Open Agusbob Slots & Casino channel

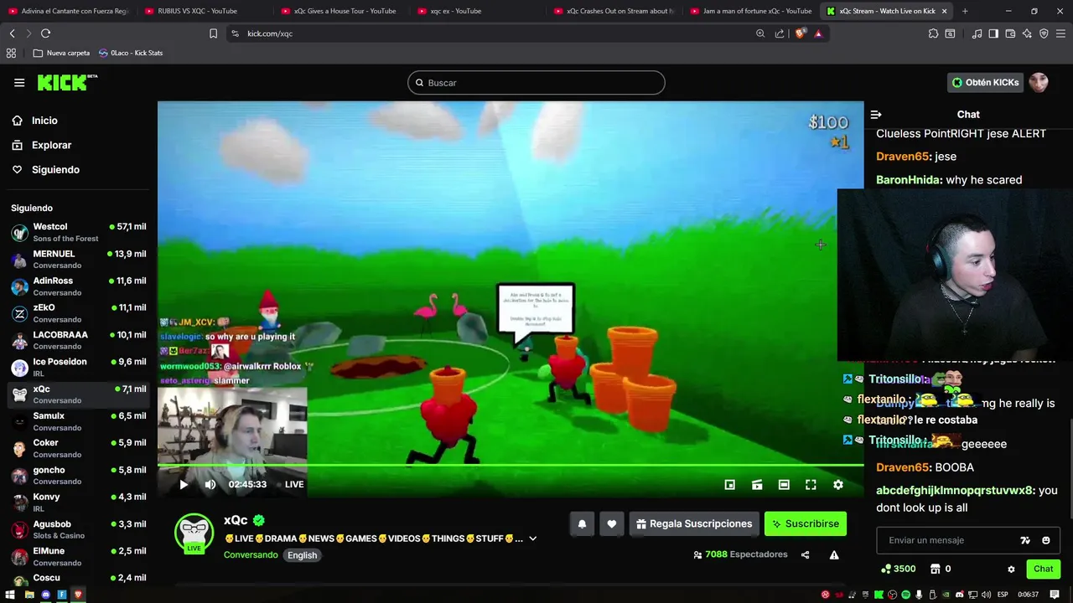(x=78, y=529)
